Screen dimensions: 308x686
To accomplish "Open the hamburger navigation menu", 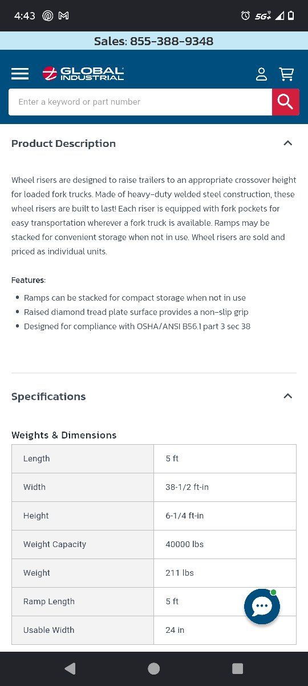I will click(20, 74).
